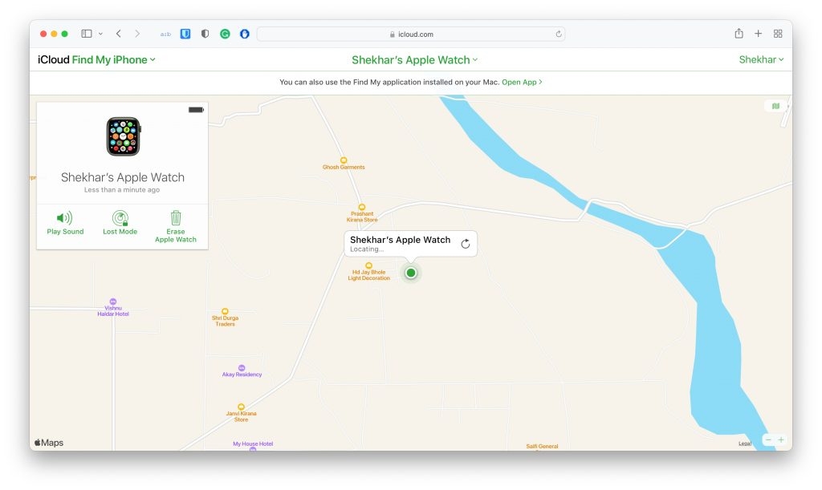Expand the Find My iPhone app dropdown
This screenshot has height=490, width=822.
tap(114, 59)
